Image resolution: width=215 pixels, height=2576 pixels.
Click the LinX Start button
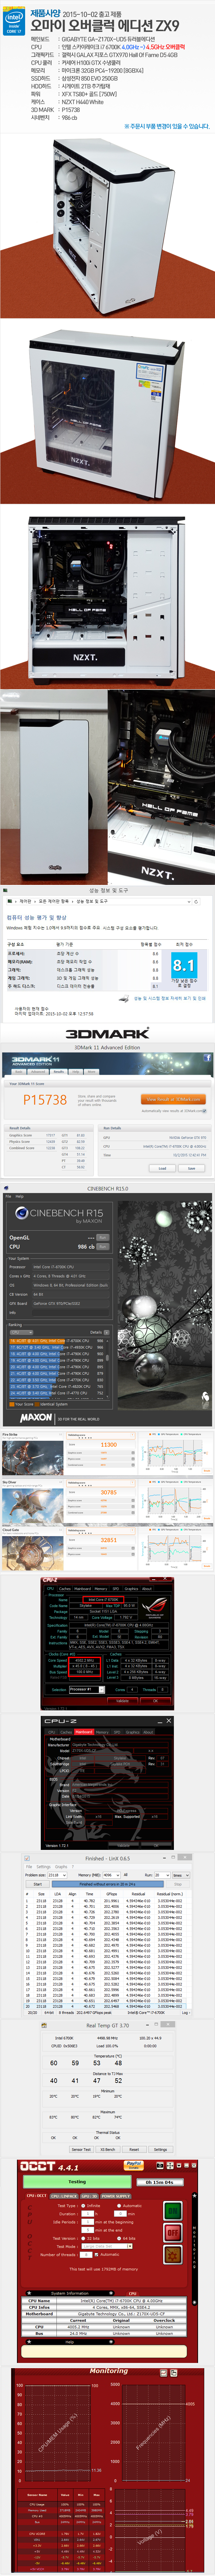click(37, 1884)
